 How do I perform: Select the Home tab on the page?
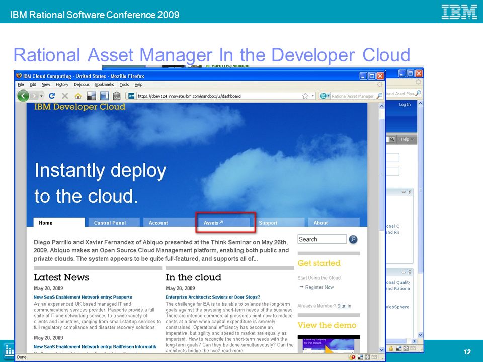click(59, 223)
